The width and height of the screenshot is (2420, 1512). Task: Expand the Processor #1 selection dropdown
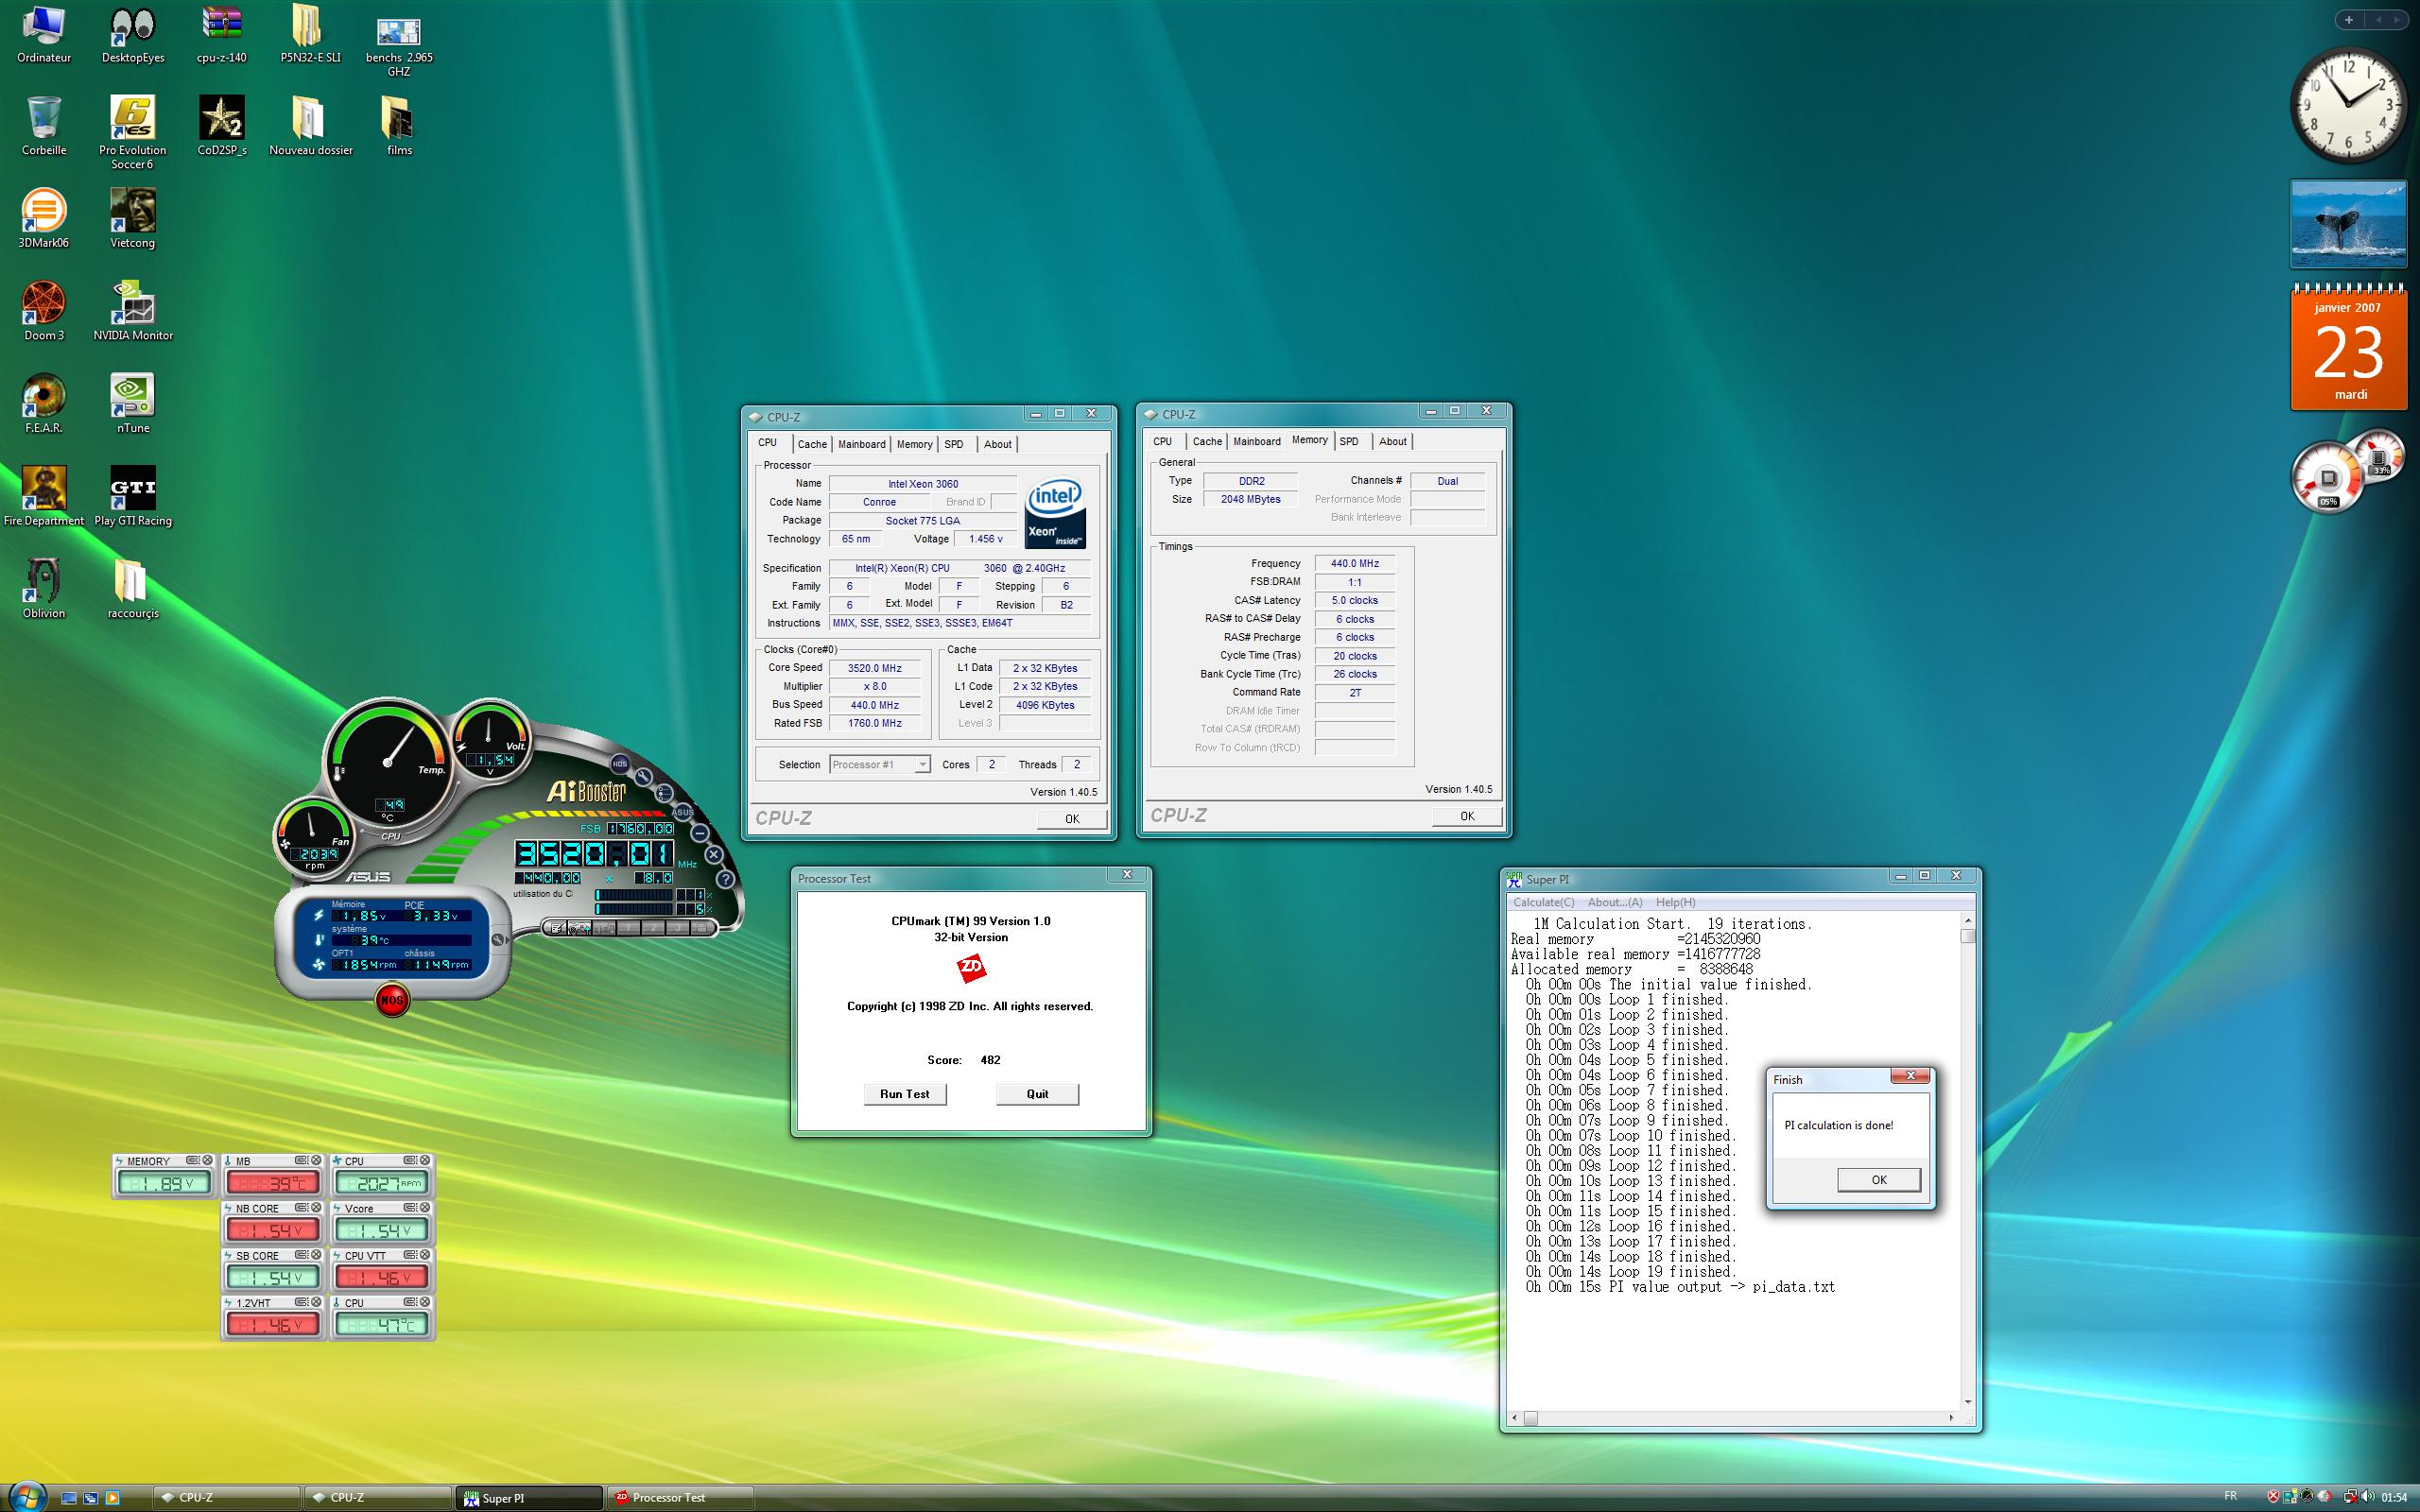[x=922, y=765]
